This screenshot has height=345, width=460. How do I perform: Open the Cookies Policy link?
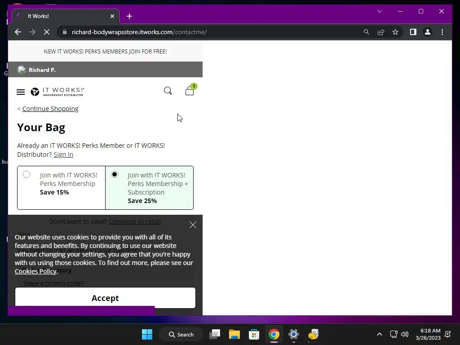click(x=35, y=271)
